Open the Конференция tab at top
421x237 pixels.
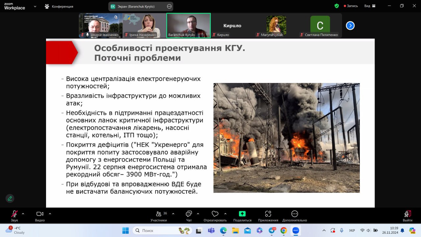[x=59, y=6]
